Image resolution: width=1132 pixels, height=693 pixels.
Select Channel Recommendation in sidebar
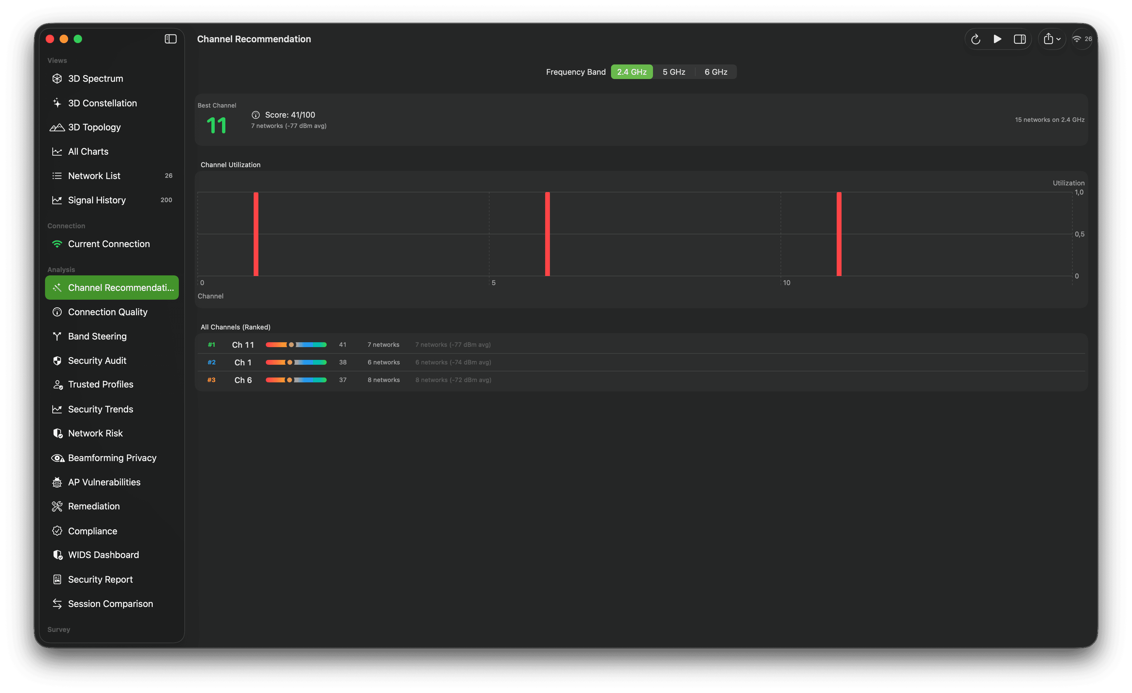(112, 288)
